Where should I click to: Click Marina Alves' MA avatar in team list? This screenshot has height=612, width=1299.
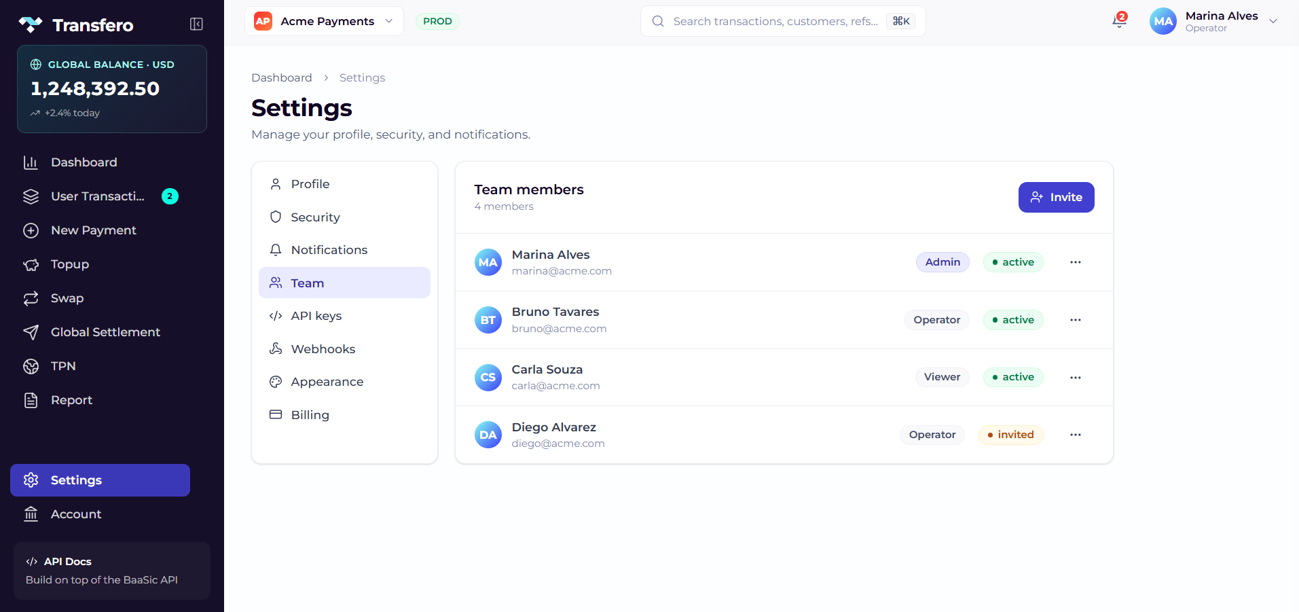coord(488,262)
